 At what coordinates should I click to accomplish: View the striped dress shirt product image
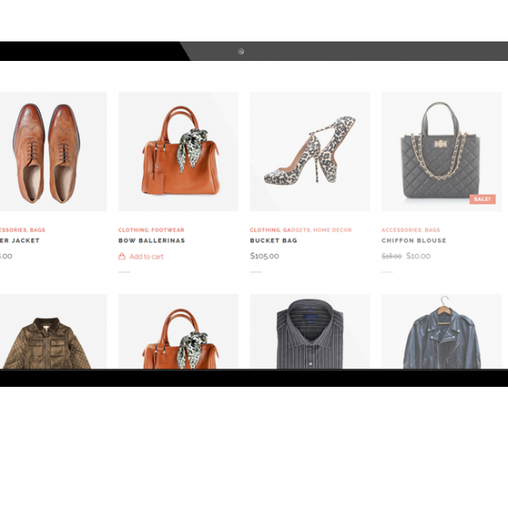tap(310, 331)
